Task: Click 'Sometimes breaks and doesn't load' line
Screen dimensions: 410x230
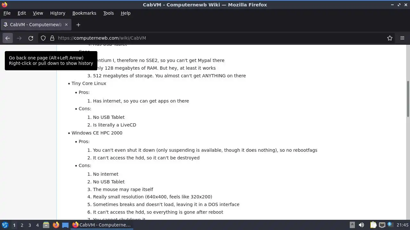Action: tap(166, 204)
